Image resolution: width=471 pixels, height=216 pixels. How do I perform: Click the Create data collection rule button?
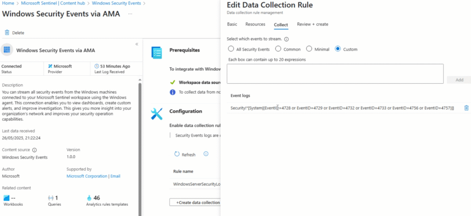point(195,203)
